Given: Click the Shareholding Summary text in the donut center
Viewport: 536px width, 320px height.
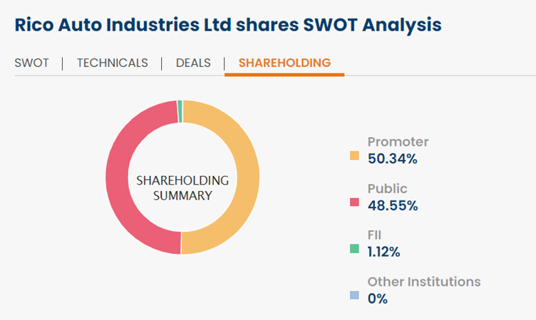Looking at the screenshot, I should coord(182,187).
